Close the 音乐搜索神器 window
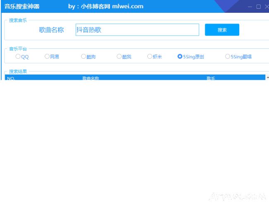Viewport: 269px width, 204px height. point(267,7)
